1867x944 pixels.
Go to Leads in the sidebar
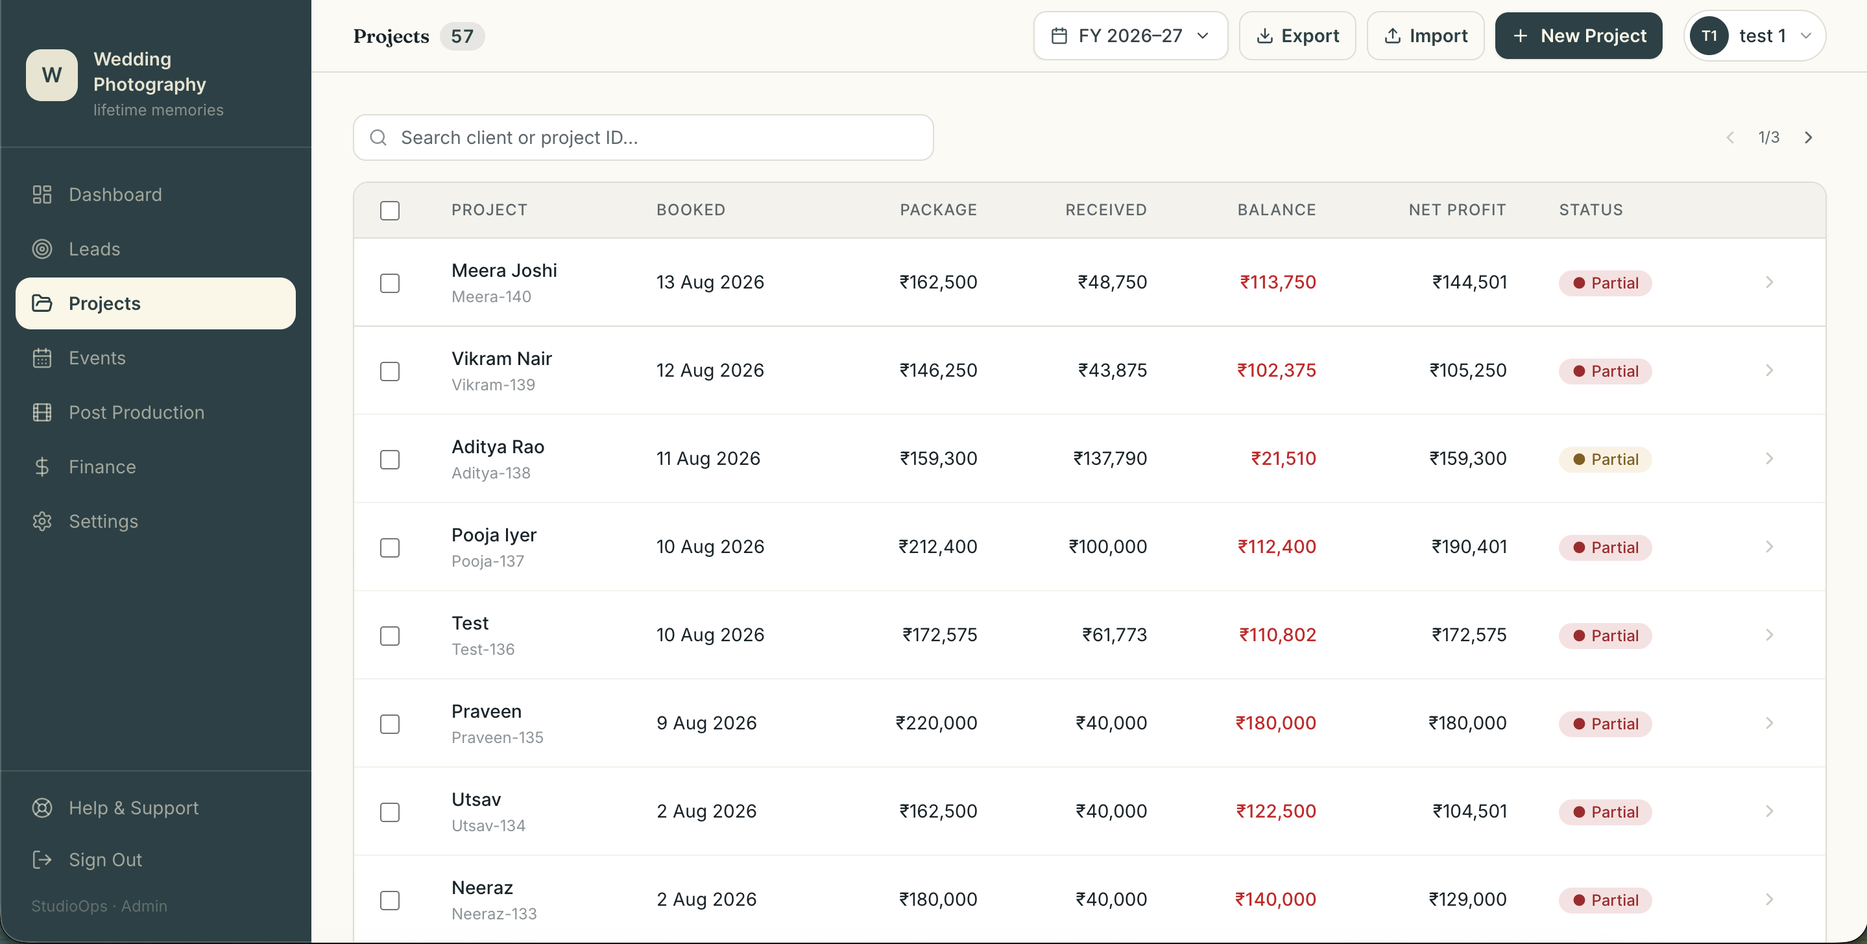(155, 248)
